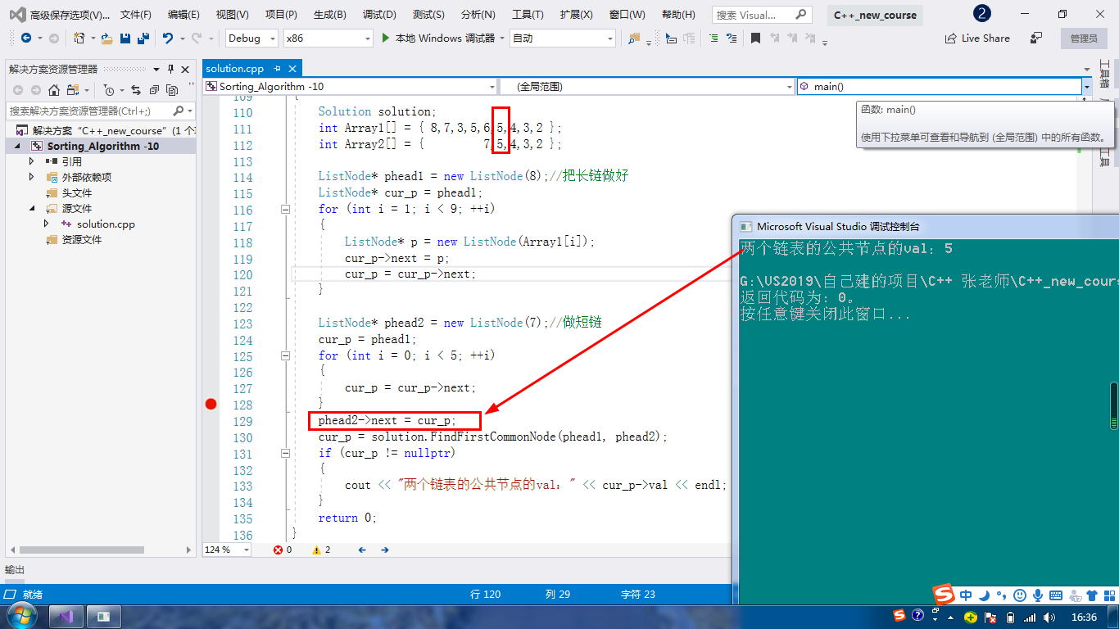Viewport: 1119px width, 629px height.
Task: Click the volume speaker tray icon
Action: [x=1049, y=617]
